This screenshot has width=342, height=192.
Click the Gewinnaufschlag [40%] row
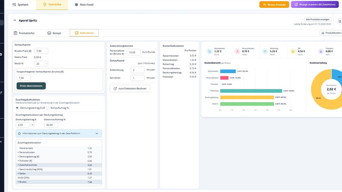coord(58,169)
